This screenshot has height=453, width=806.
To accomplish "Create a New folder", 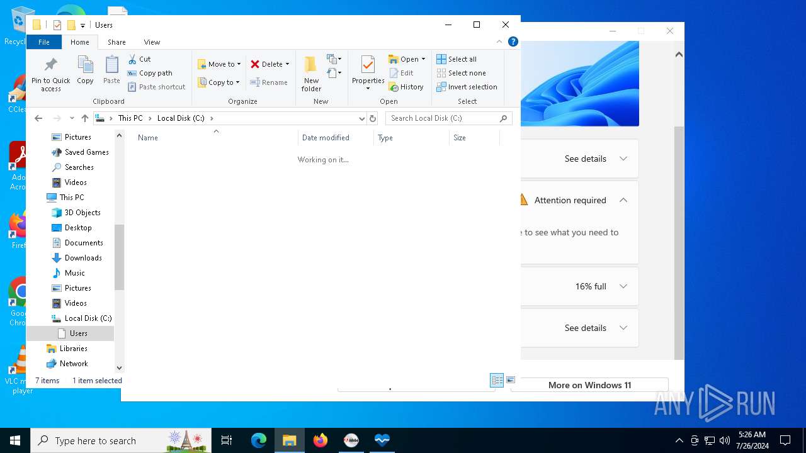I will [x=311, y=74].
